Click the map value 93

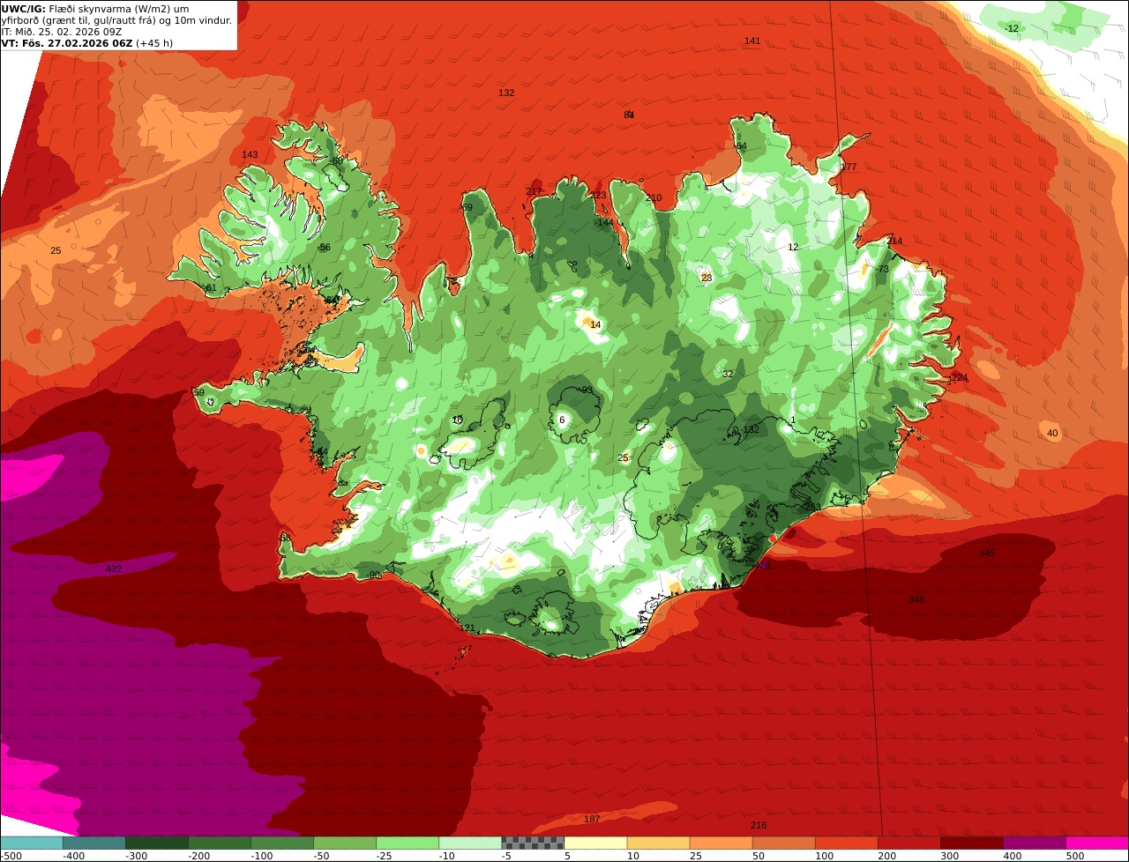pyautogui.click(x=587, y=390)
